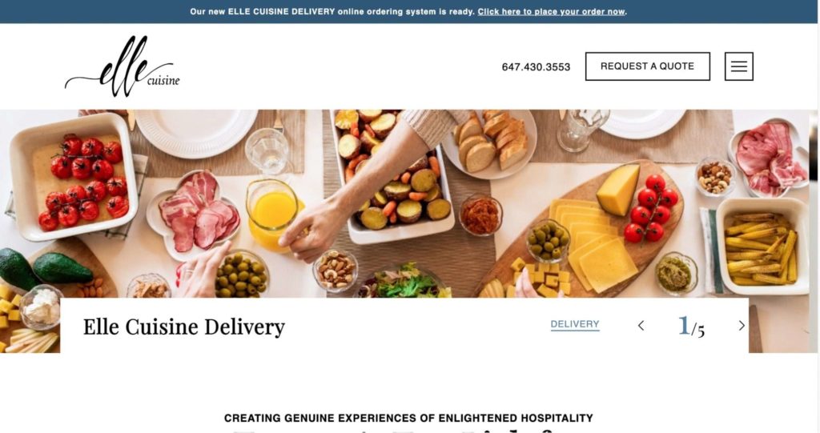Advance to the next carousel slide

point(742,326)
